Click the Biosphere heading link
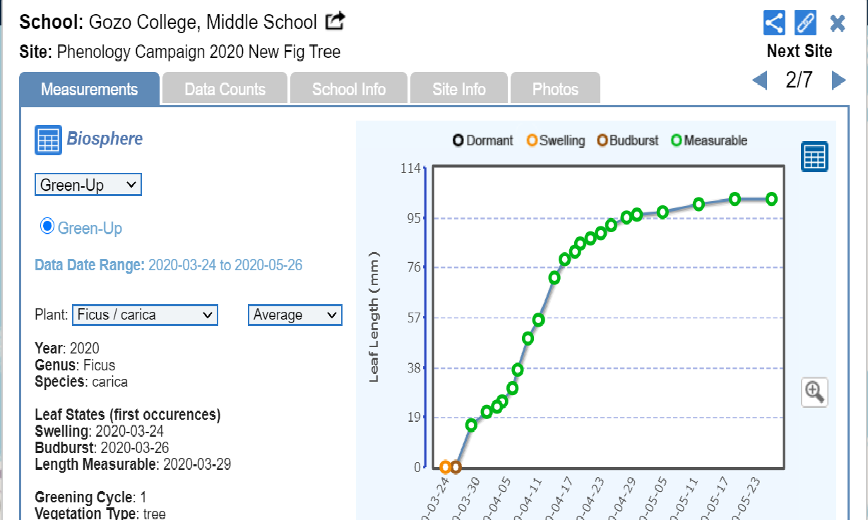Image resolution: width=868 pixels, height=520 pixels. tap(105, 139)
